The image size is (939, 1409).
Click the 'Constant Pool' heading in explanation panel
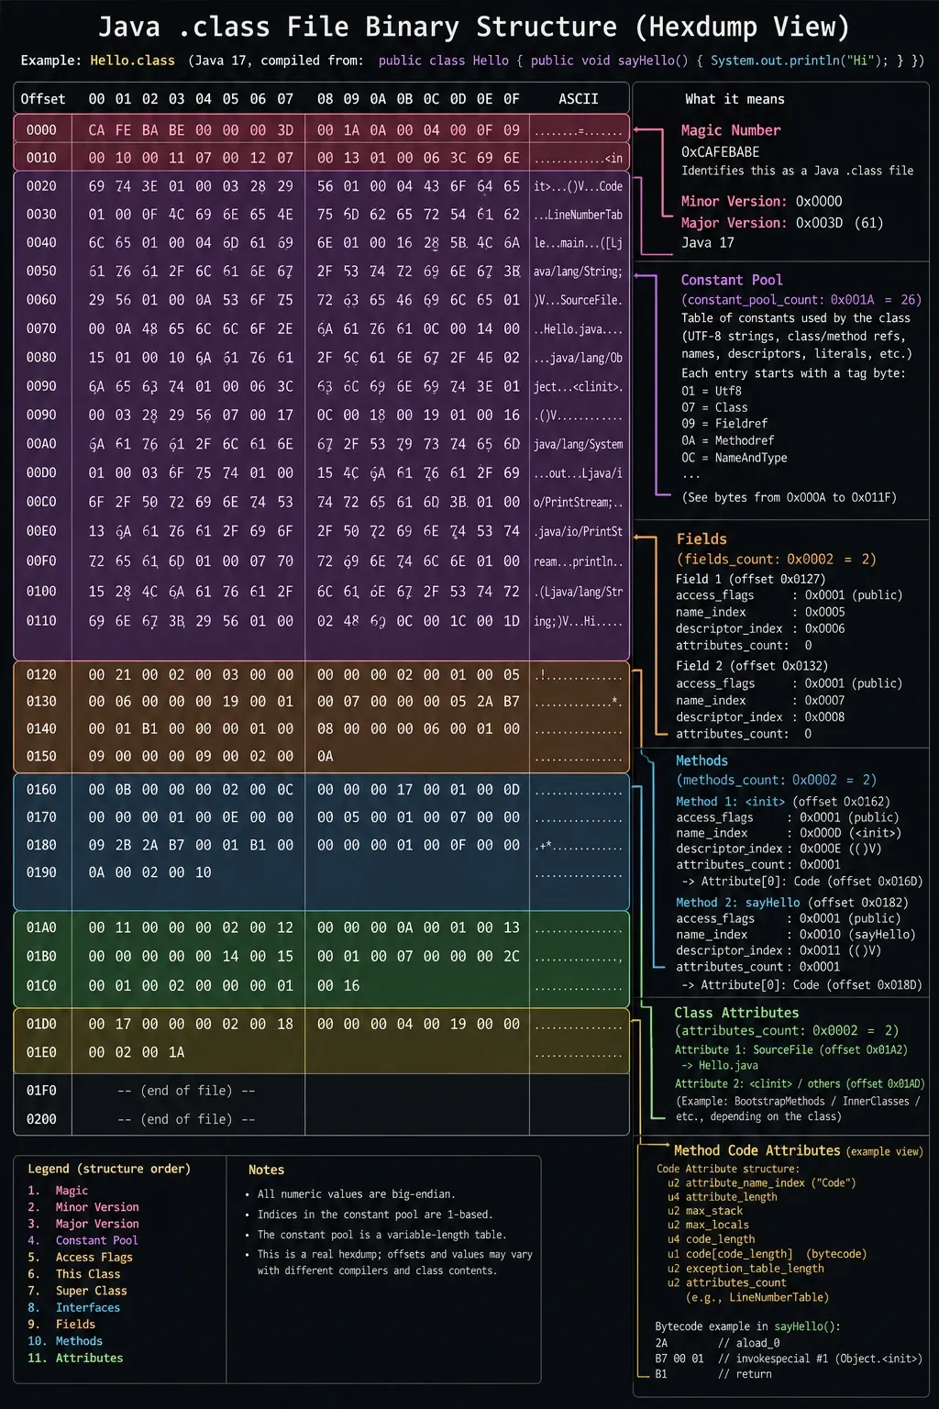pos(732,280)
